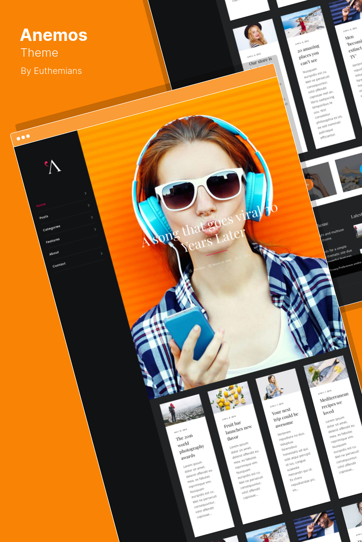Open 'A song that goes viral' hero title
The width and height of the screenshot is (362, 542).
coord(210,228)
